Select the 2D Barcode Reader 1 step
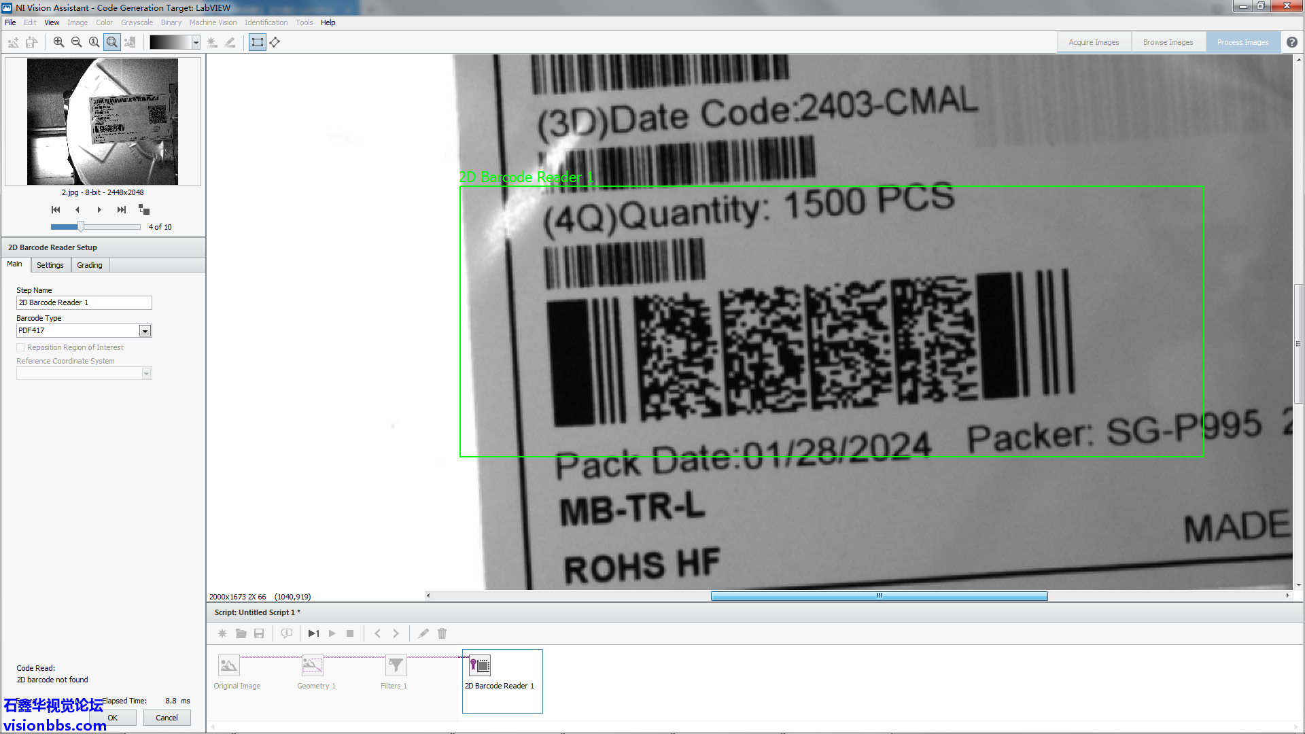The height and width of the screenshot is (734, 1305). (x=502, y=681)
